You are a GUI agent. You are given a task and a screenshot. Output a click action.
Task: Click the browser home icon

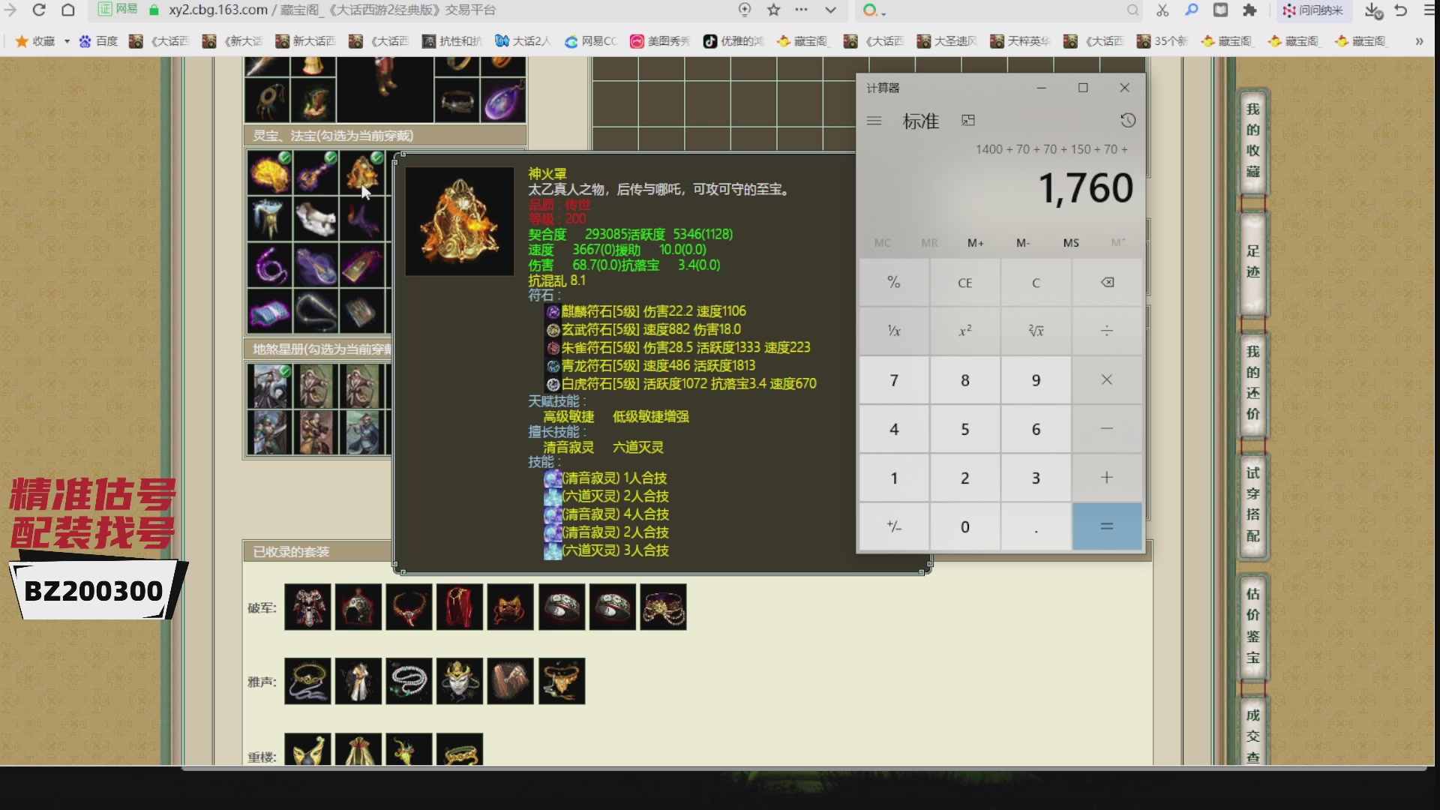pos(67,10)
